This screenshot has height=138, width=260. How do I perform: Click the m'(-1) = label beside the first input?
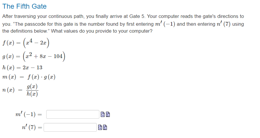(x=29, y=114)
